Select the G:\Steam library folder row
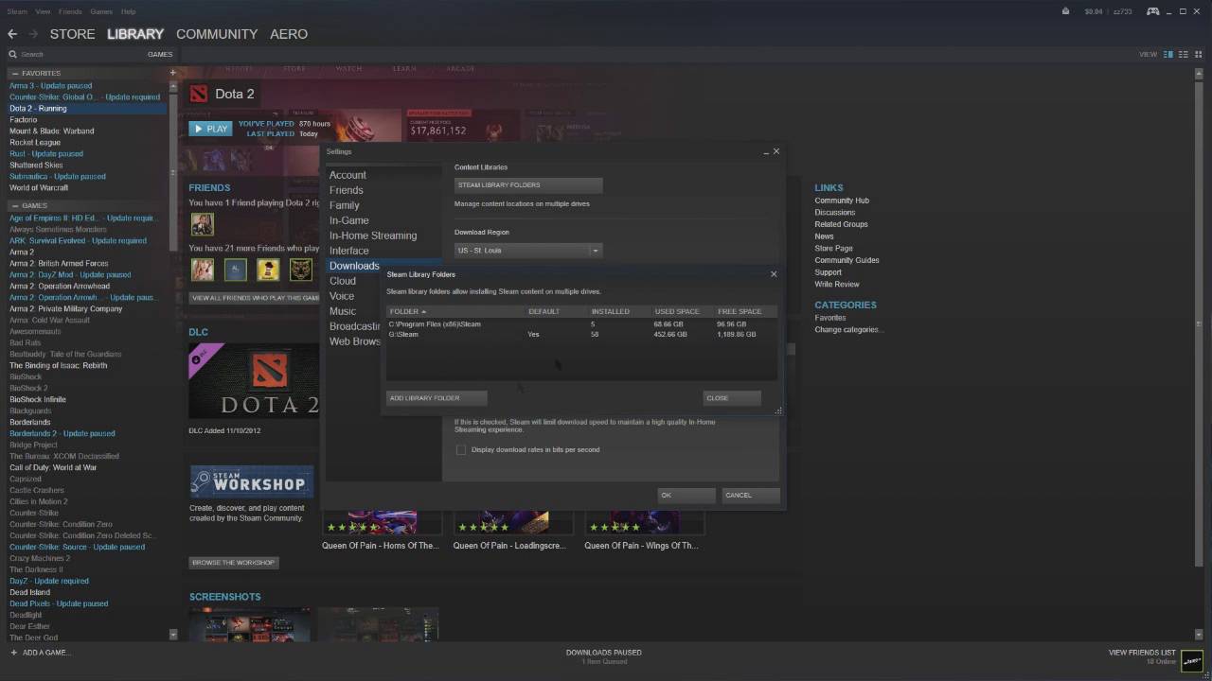 (581, 335)
